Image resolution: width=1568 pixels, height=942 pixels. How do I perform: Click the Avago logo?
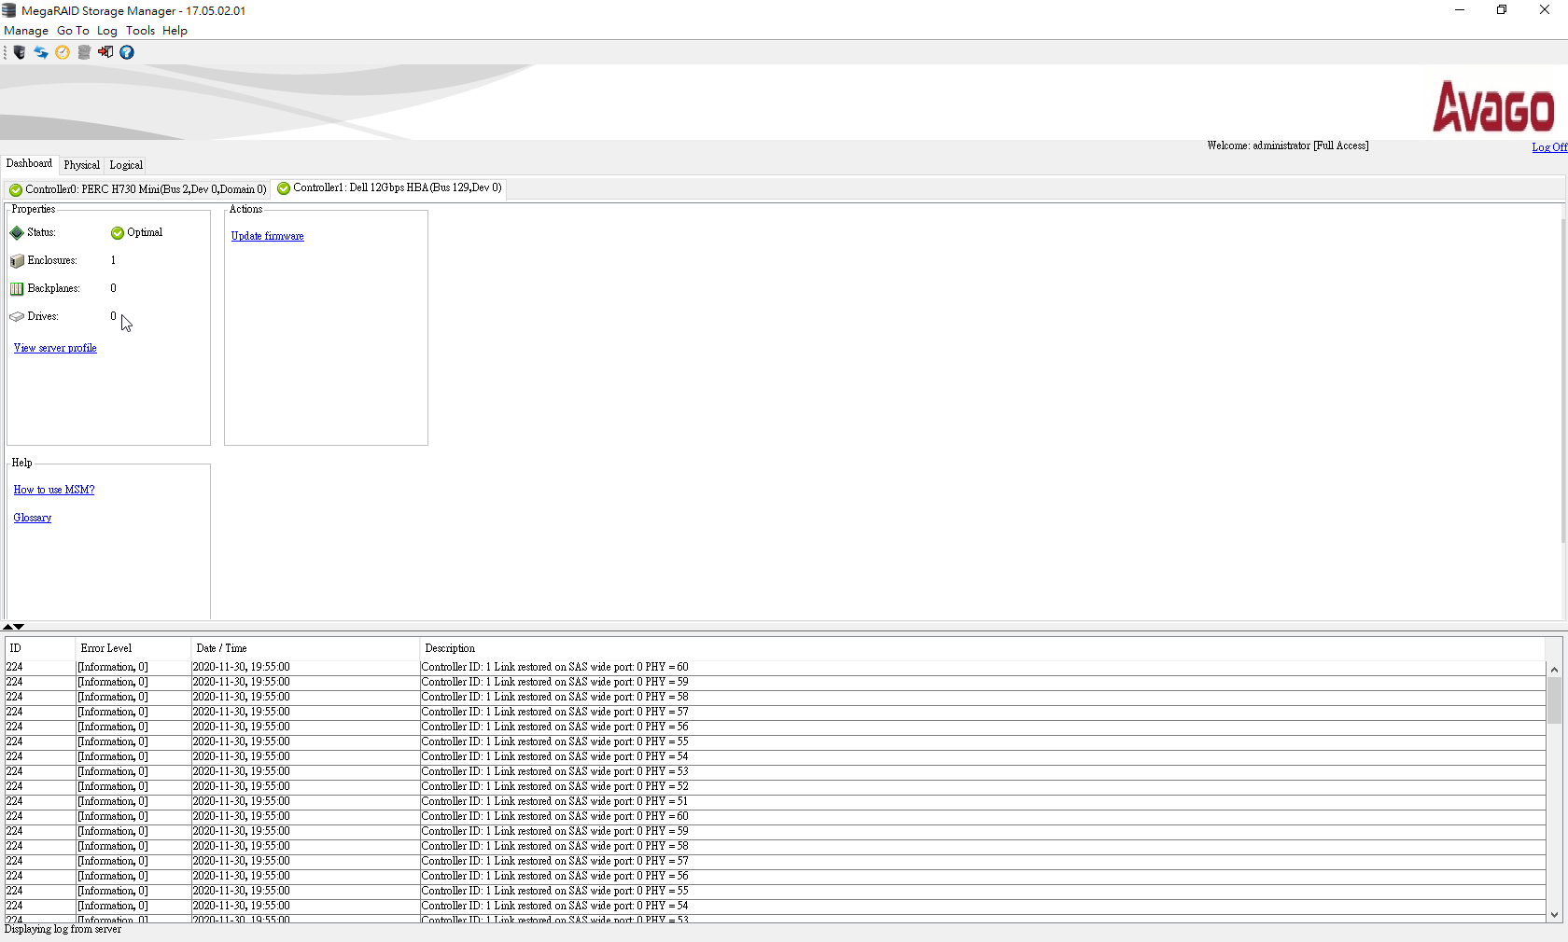(x=1493, y=106)
